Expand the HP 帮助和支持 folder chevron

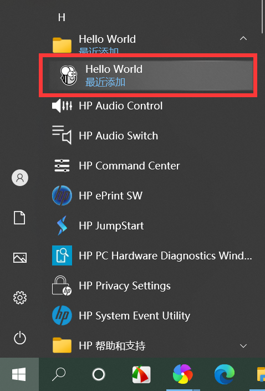click(243, 345)
